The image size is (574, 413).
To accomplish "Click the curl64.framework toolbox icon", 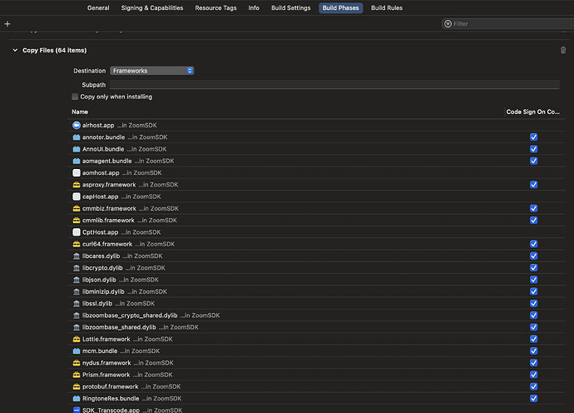I will point(77,244).
